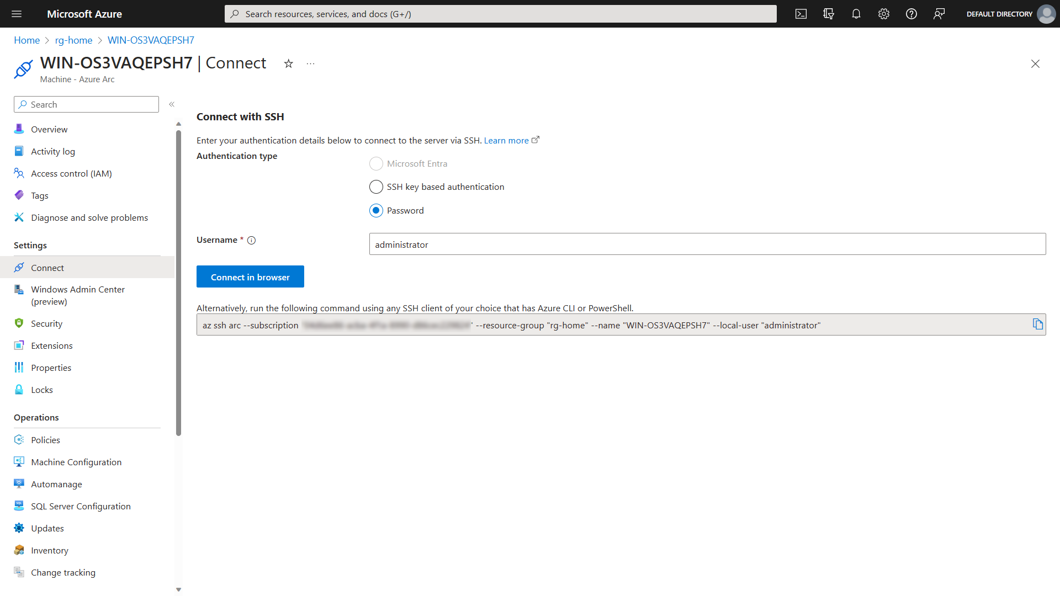Click sidebar scrollbar down arrow
Screen dimensions: 1060x596
178,590
